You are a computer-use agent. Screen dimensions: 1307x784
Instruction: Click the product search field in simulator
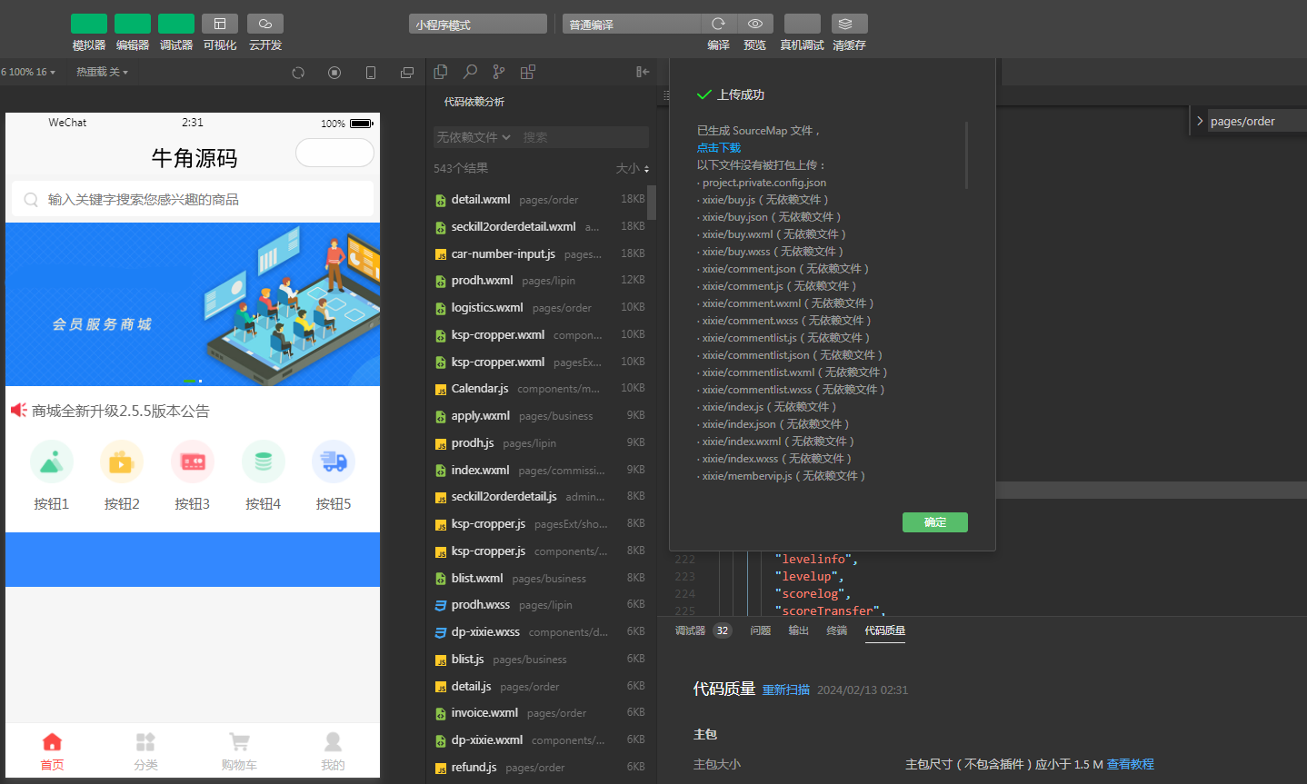[193, 200]
